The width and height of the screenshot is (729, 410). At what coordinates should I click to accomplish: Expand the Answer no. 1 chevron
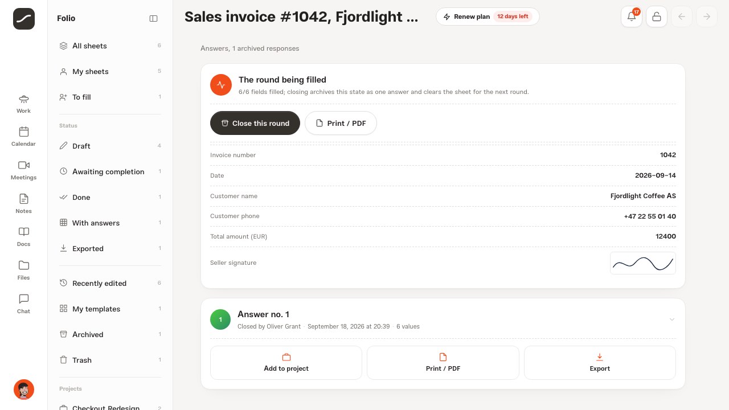(x=672, y=319)
